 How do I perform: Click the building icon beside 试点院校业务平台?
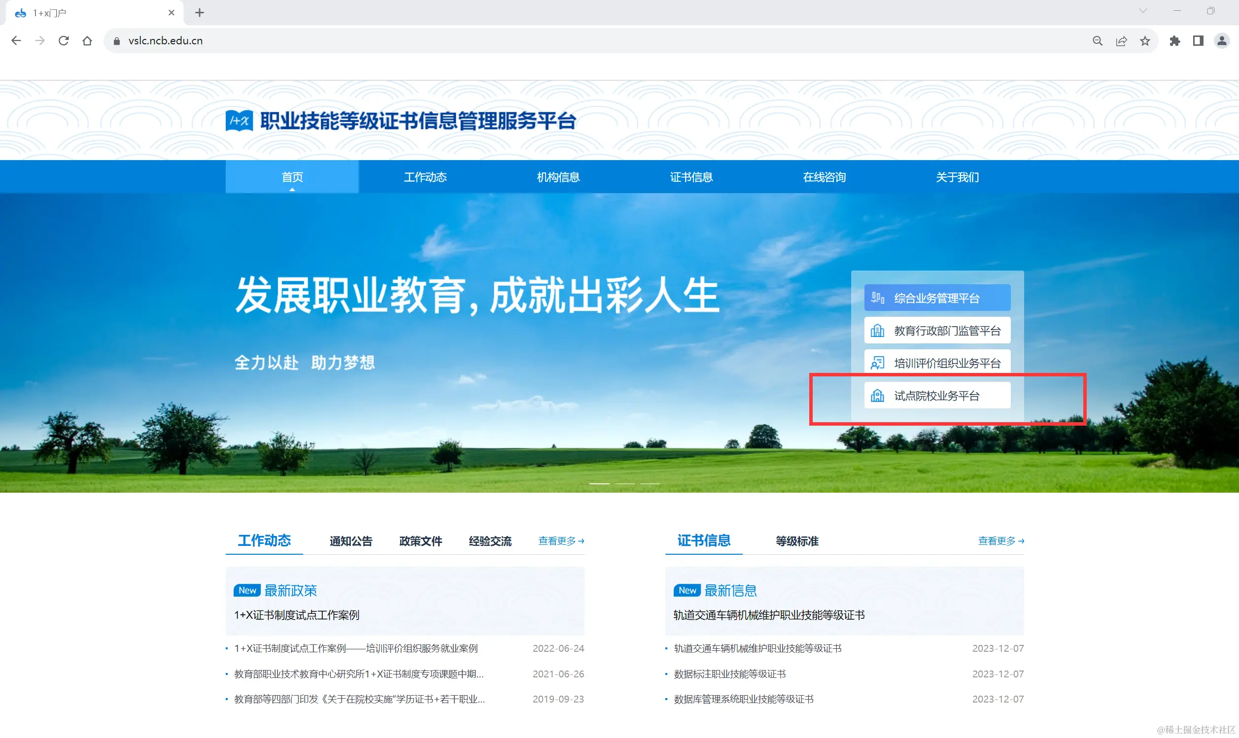tap(877, 395)
